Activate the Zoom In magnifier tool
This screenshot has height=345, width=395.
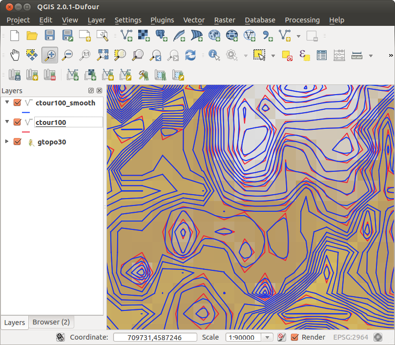click(x=50, y=55)
